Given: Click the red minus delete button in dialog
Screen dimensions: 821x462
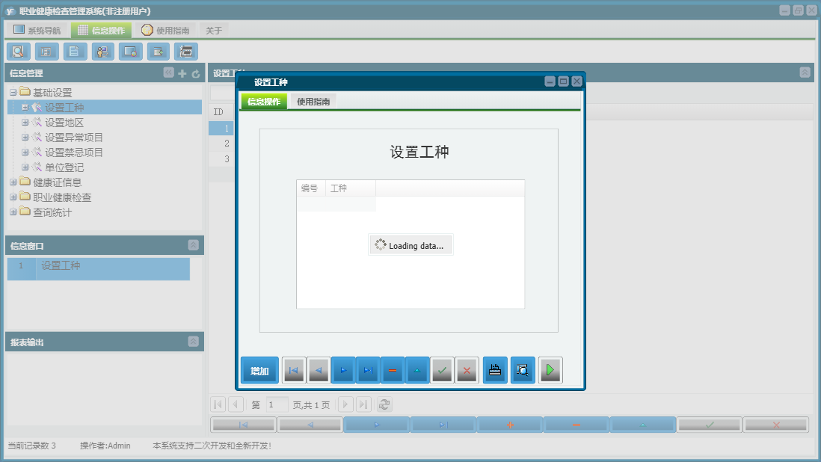Looking at the screenshot, I should 392,371.
